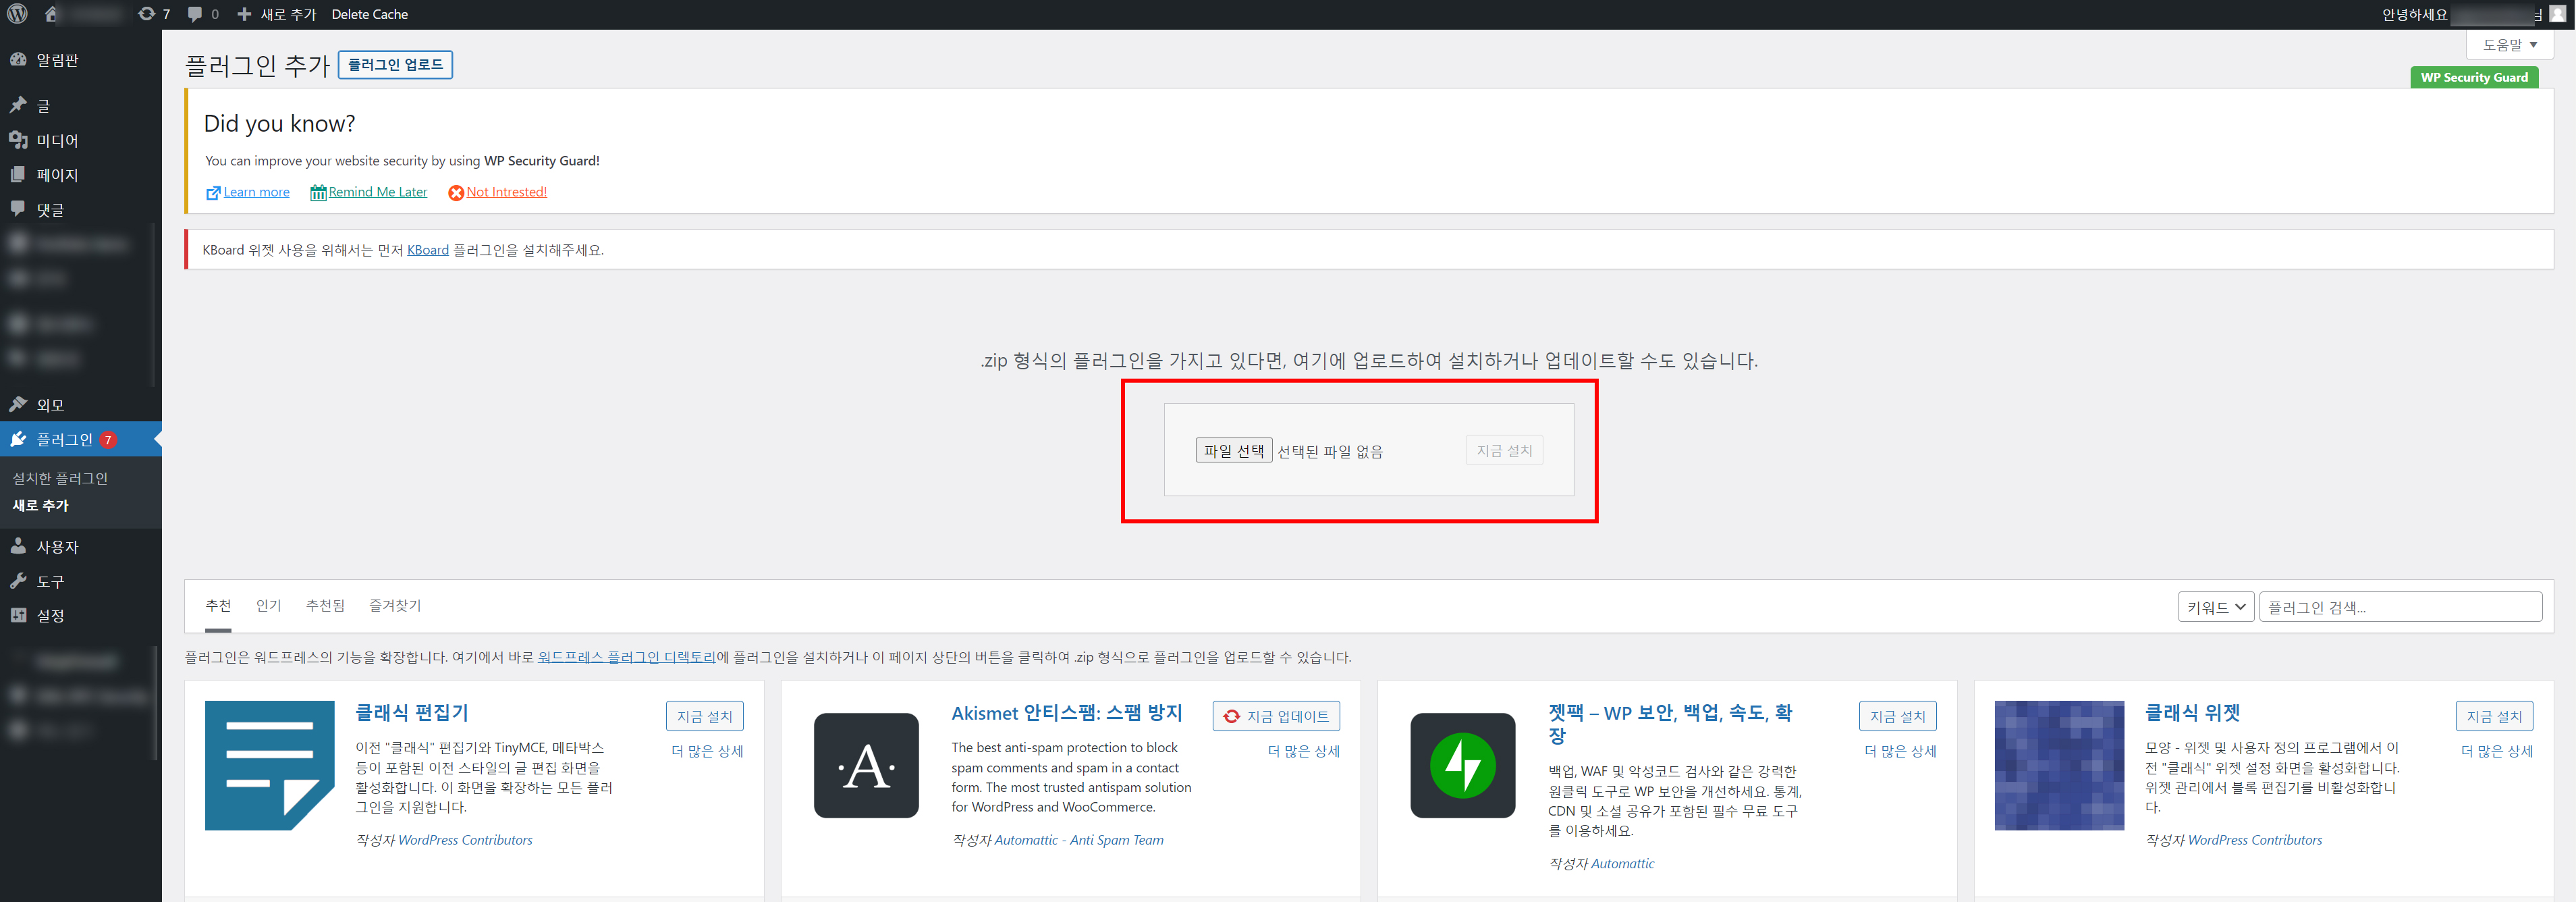Switch to the 추천됨 tab
Image resolution: width=2576 pixels, height=902 pixels.
(325, 606)
